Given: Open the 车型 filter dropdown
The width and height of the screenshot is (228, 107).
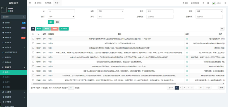Looking at the screenshot, I should [111, 11].
